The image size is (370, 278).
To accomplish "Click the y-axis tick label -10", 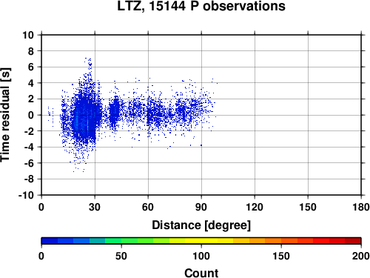I will [26, 195].
